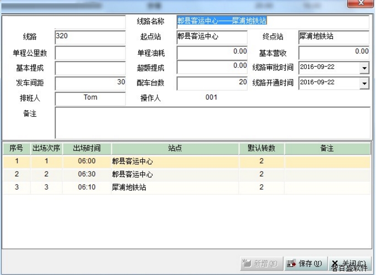Click the 配车台数 field showing 20
This screenshot has height=275, width=376.
(x=212, y=83)
